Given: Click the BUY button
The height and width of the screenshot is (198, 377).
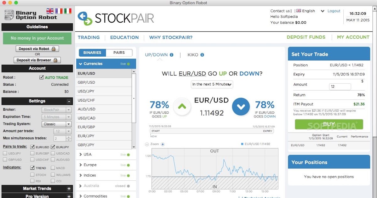Looking at the screenshot, I should click(329, 124).
